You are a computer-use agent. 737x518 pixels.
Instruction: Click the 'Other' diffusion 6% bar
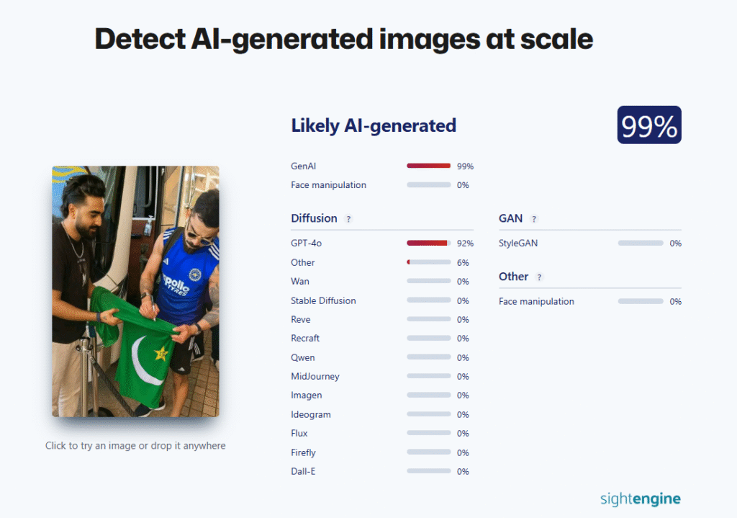pyautogui.click(x=428, y=262)
